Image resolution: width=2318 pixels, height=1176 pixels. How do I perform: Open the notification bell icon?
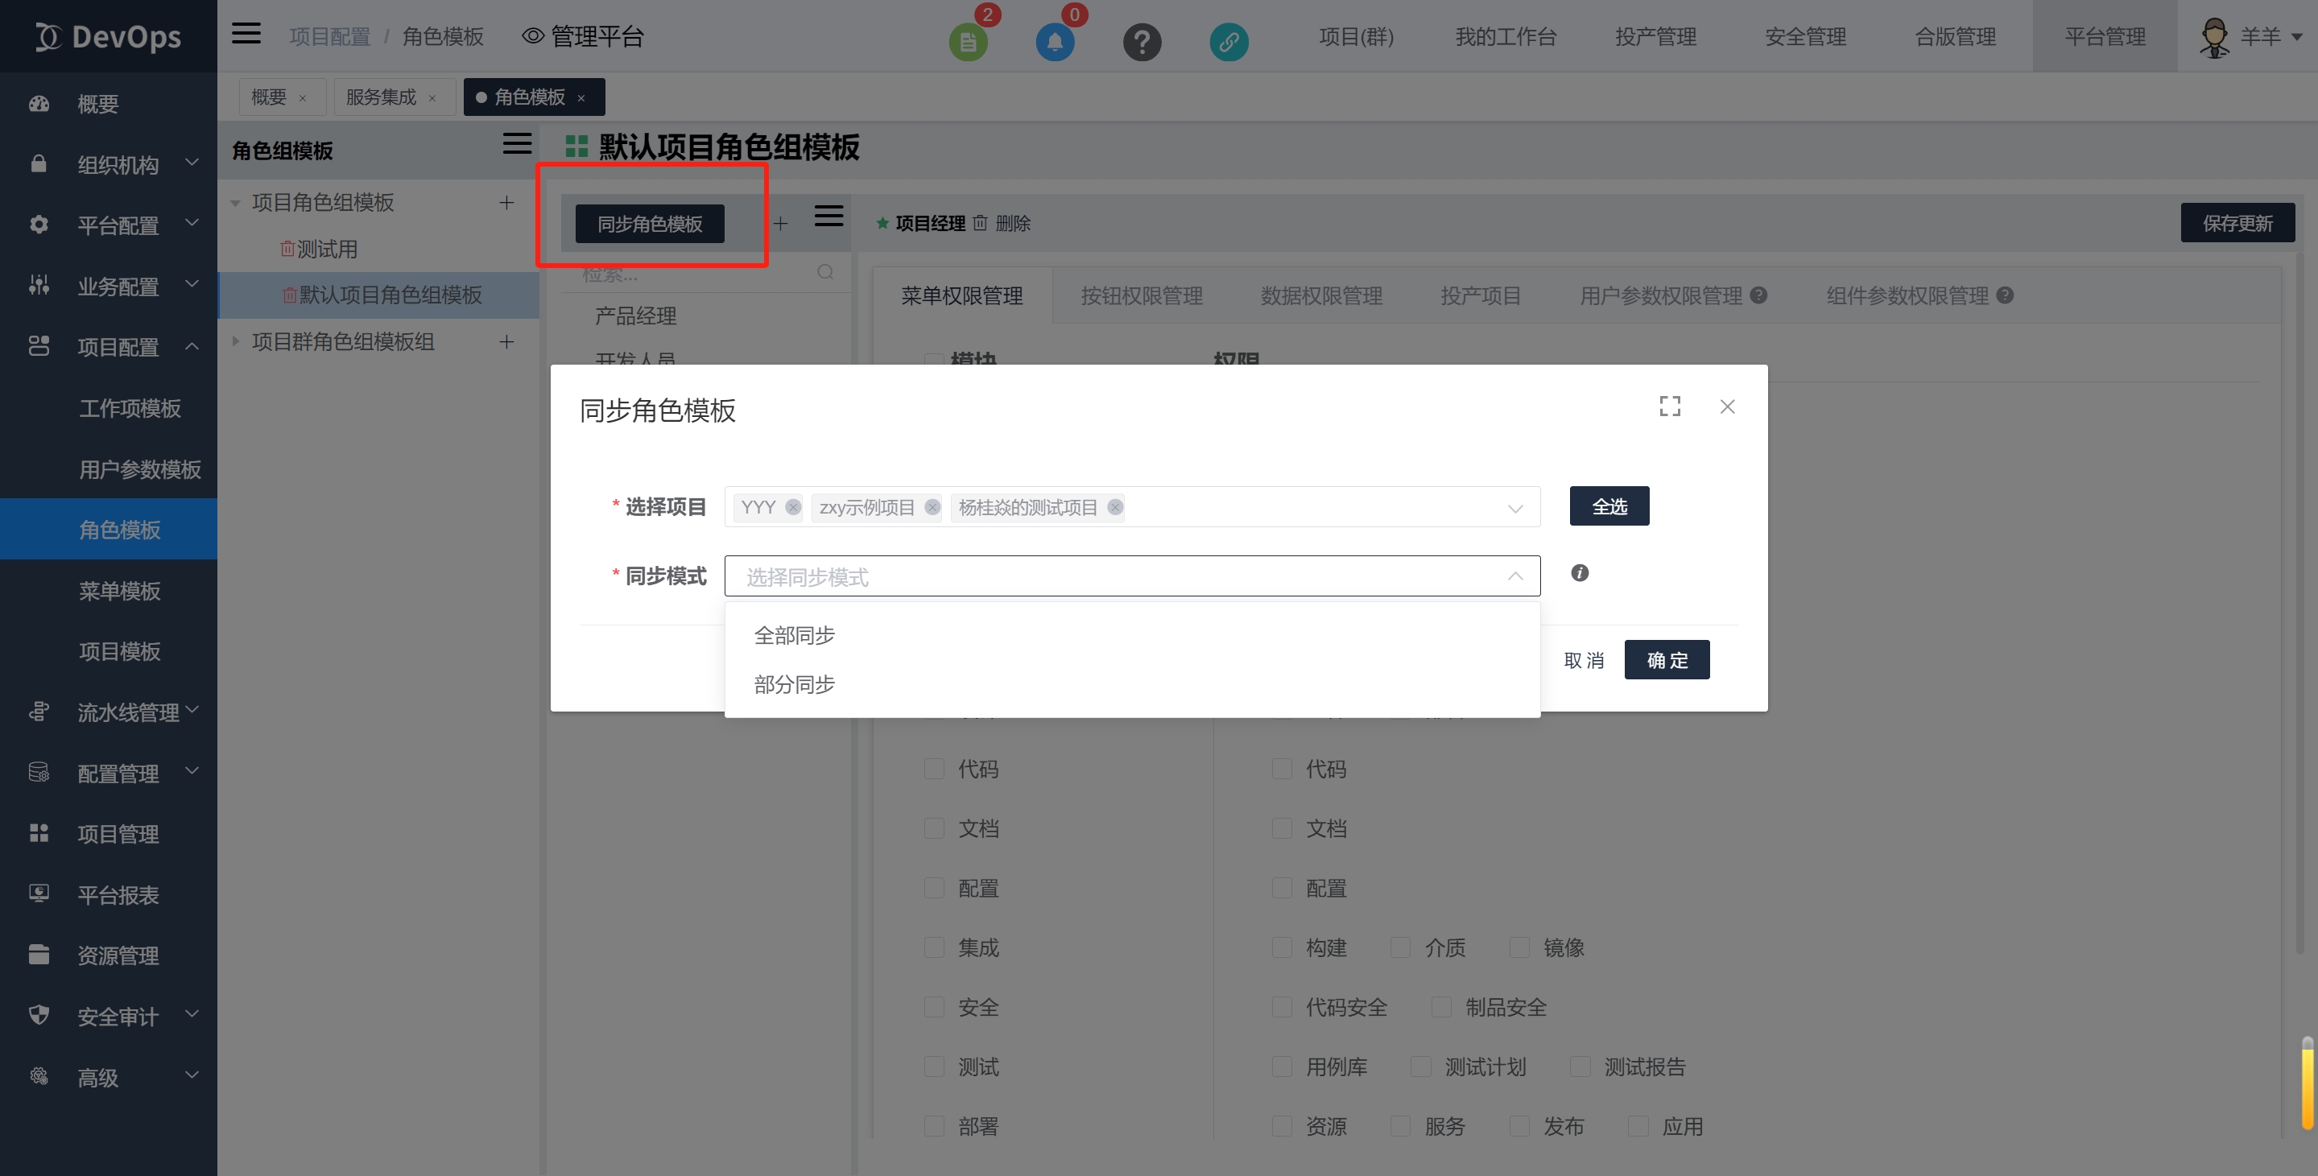[1055, 41]
